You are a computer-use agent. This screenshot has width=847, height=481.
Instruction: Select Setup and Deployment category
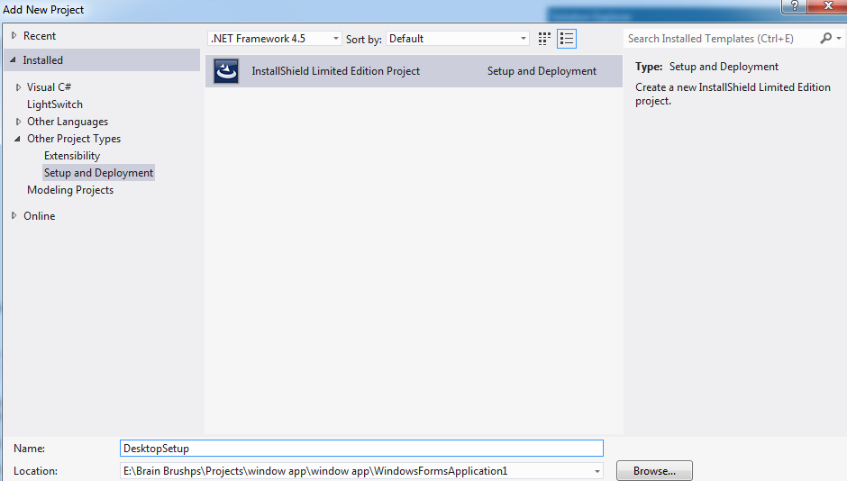(98, 173)
